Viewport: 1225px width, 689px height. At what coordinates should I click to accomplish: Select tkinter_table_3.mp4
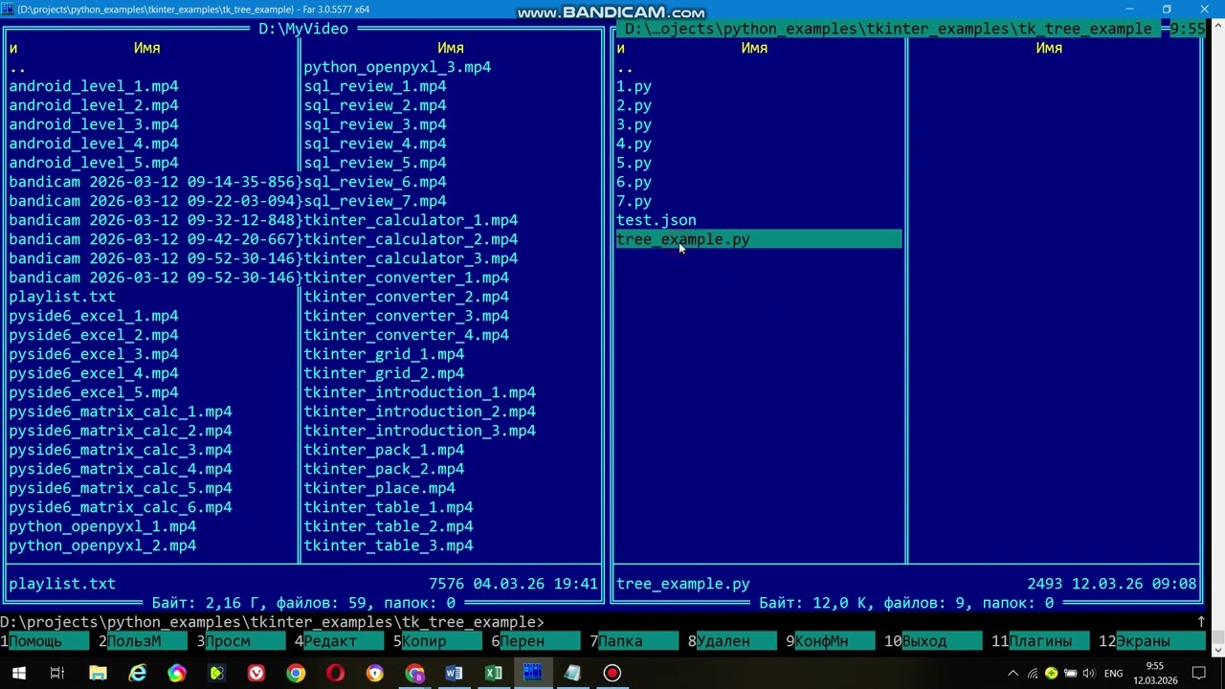click(x=389, y=545)
